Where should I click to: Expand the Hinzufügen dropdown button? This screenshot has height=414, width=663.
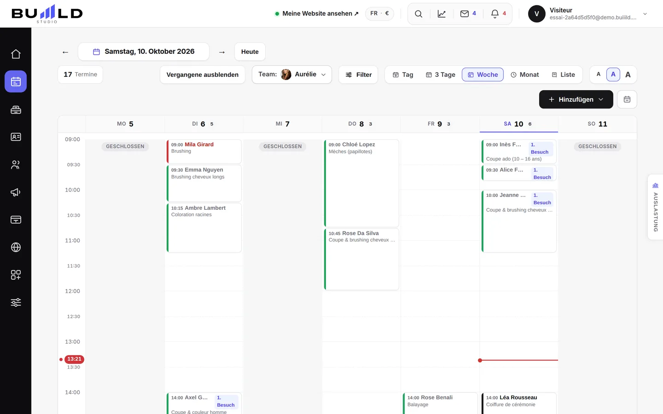click(576, 99)
